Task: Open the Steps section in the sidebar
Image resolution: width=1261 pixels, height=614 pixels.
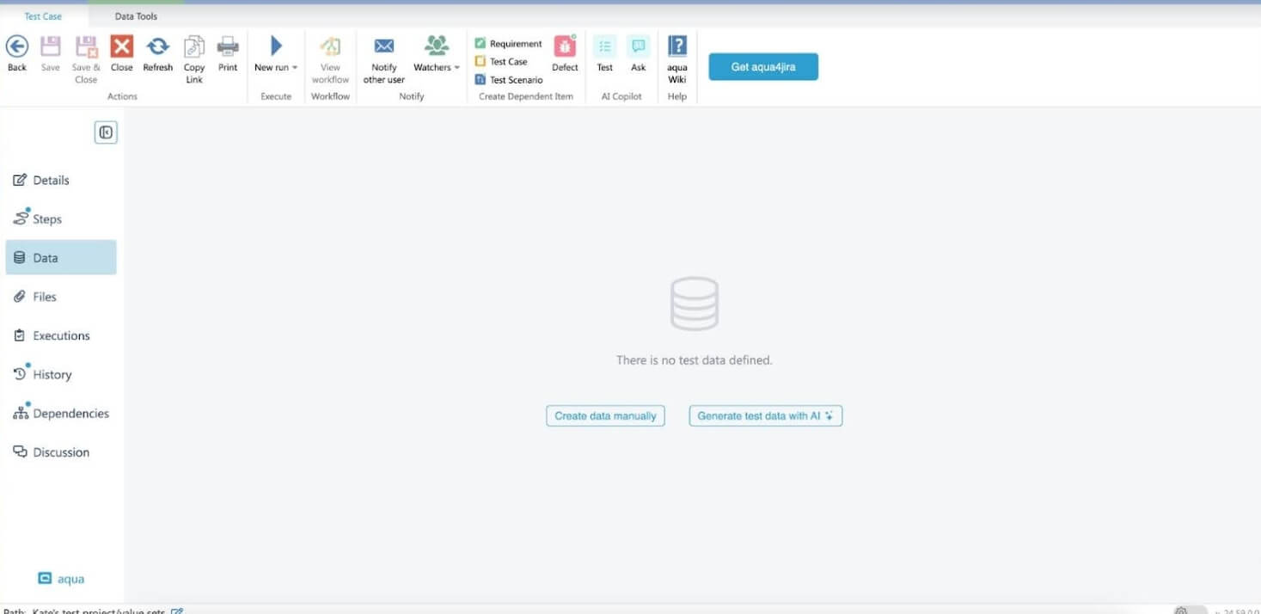Action: tap(47, 218)
